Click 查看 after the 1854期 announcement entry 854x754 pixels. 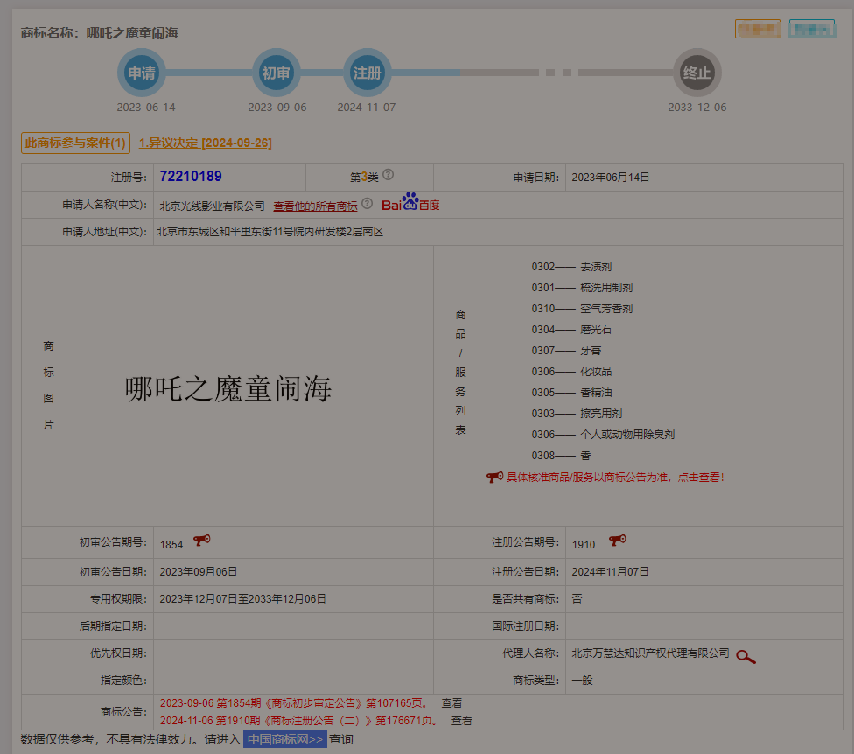pyautogui.click(x=452, y=702)
